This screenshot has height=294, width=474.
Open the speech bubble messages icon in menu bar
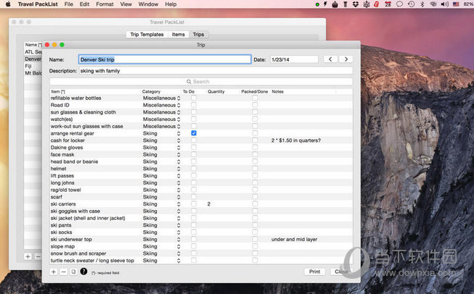point(400,4)
